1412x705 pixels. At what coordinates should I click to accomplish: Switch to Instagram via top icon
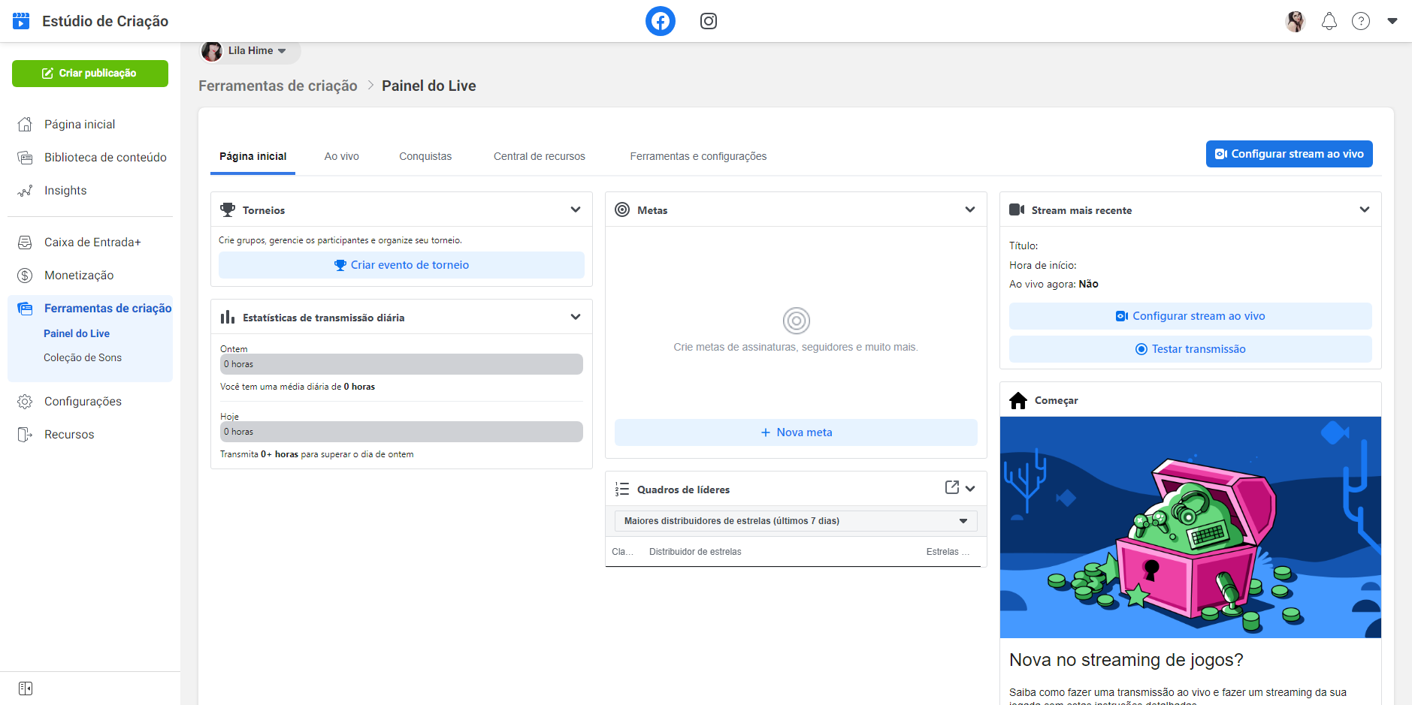pos(708,21)
